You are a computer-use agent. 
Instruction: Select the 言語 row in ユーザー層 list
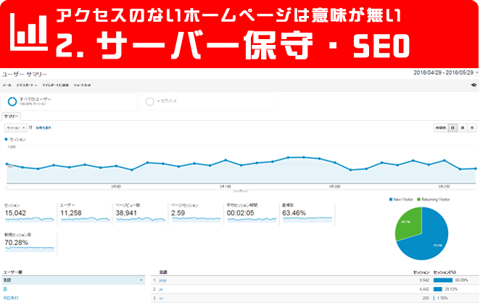[x=73, y=279]
